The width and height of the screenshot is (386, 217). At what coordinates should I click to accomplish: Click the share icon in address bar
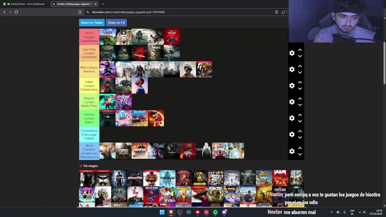pos(283,12)
